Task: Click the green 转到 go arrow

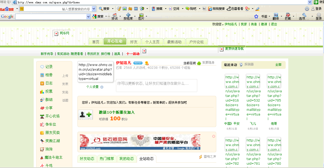Action: (316, 2)
